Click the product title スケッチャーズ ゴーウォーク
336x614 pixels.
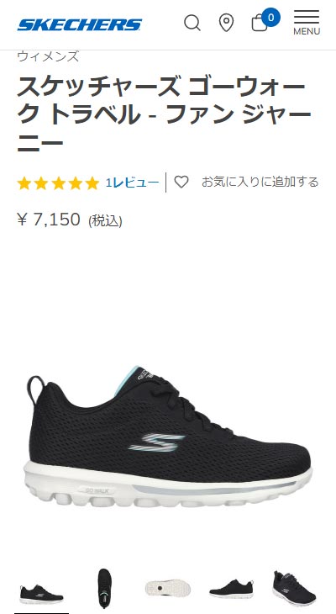pos(160,87)
